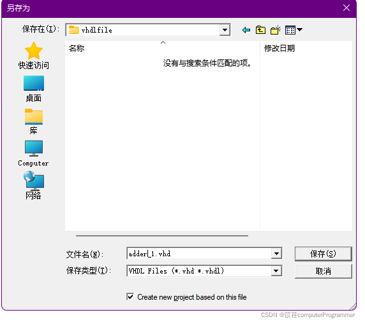Create a new folder
Image resolution: width=365 pixels, height=324 pixels.
click(x=276, y=30)
